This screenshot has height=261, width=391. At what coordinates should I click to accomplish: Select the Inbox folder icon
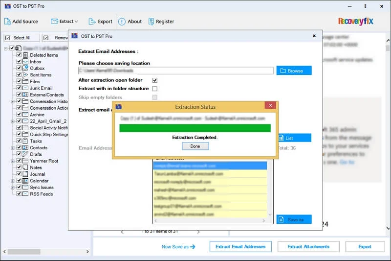[x=25, y=61]
